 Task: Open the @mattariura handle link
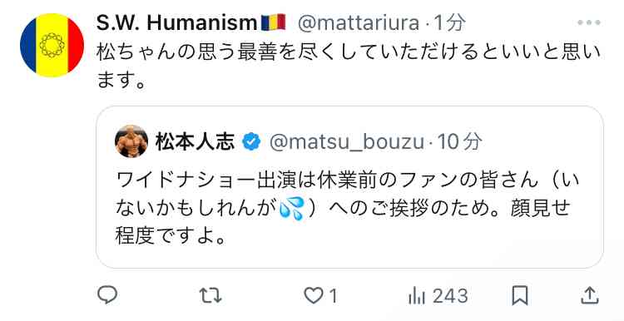click(359, 23)
